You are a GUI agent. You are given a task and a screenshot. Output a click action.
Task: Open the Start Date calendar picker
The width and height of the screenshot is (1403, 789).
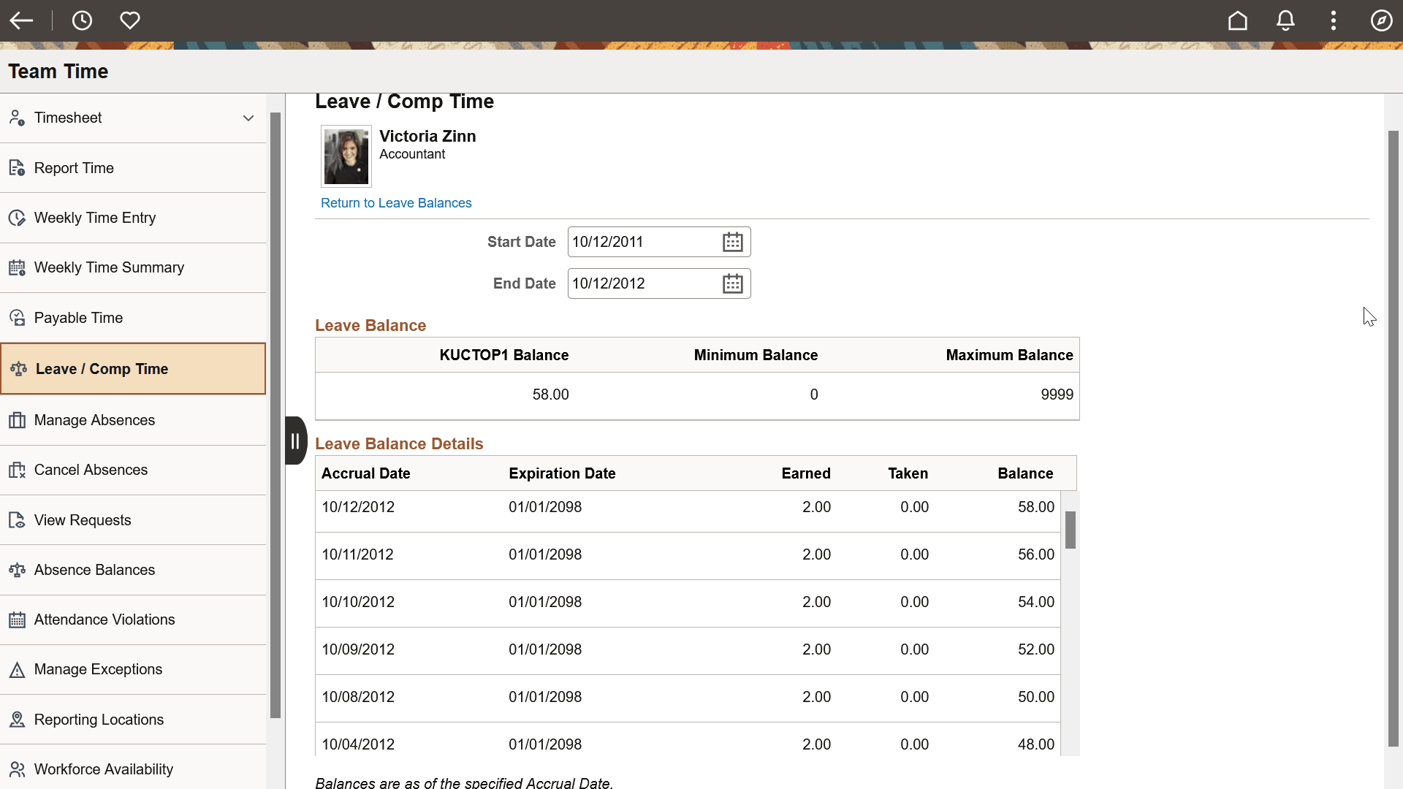pos(733,241)
